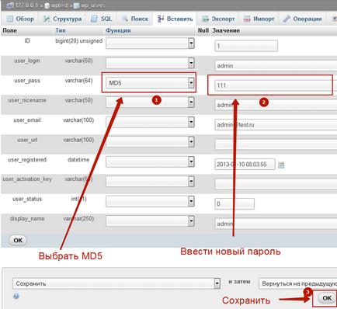This screenshot has height=309, width=337.
Task: Open the Обзор tab
Action: (x=20, y=19)
